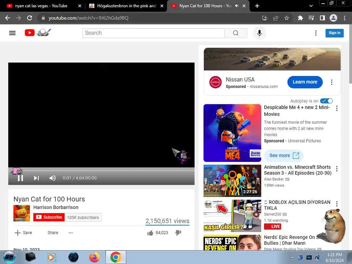Launch Firefox from the taskbar

pos(94,257)
